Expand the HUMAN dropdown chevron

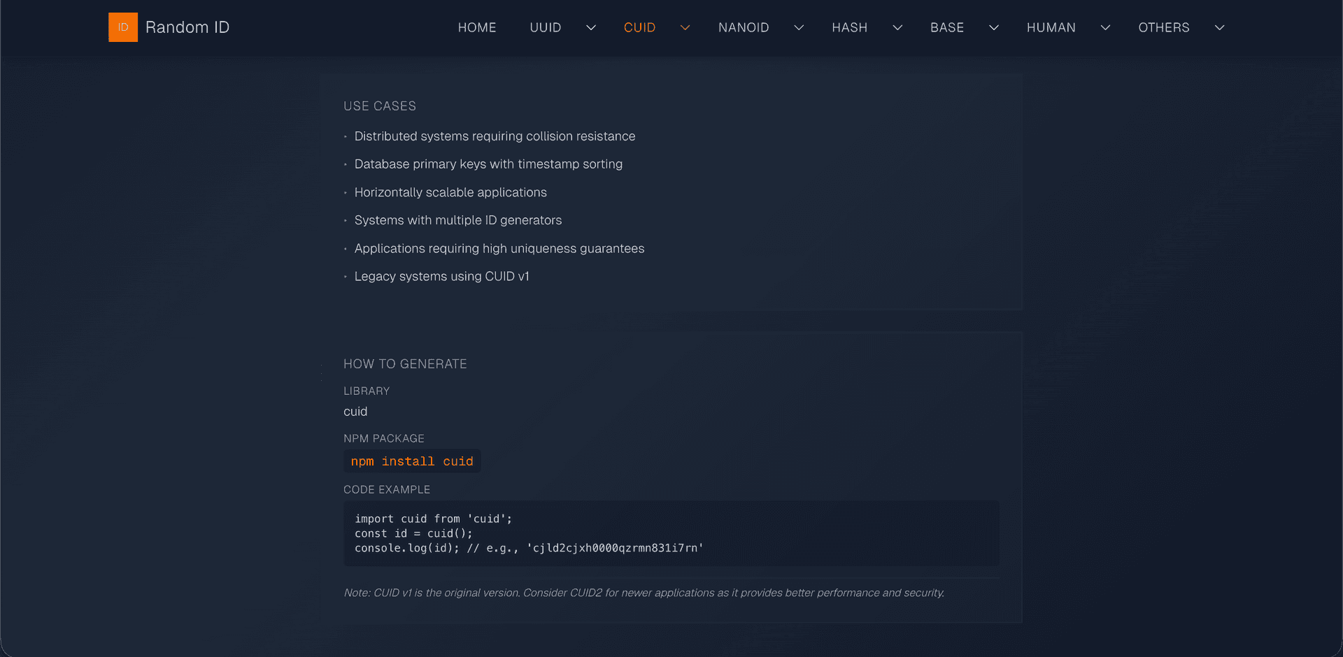(x=1106, y=27)
